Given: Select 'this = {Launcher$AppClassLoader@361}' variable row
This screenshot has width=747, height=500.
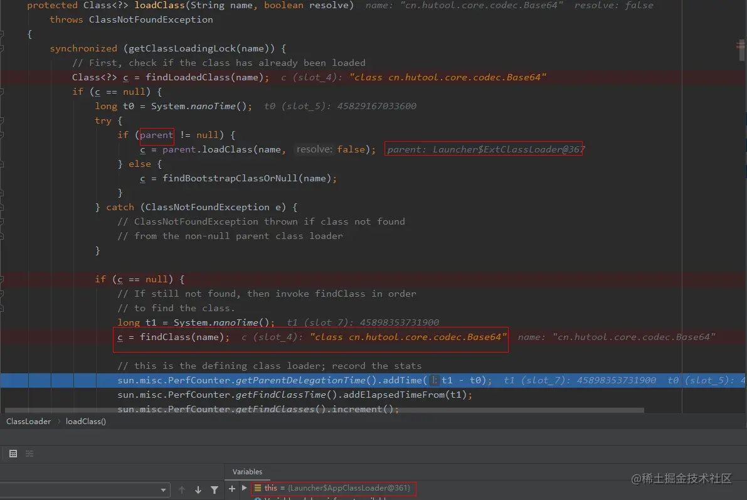Looking at the screenshot, I should [332, 488].
